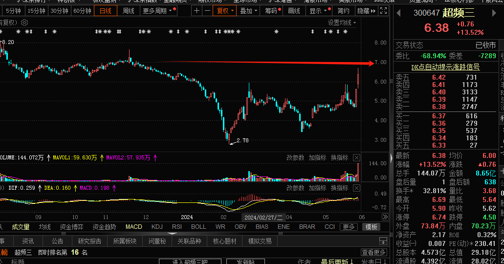Open 显示 display dropdown
This screenshot has width=504, height=264.
pos(319,11)
